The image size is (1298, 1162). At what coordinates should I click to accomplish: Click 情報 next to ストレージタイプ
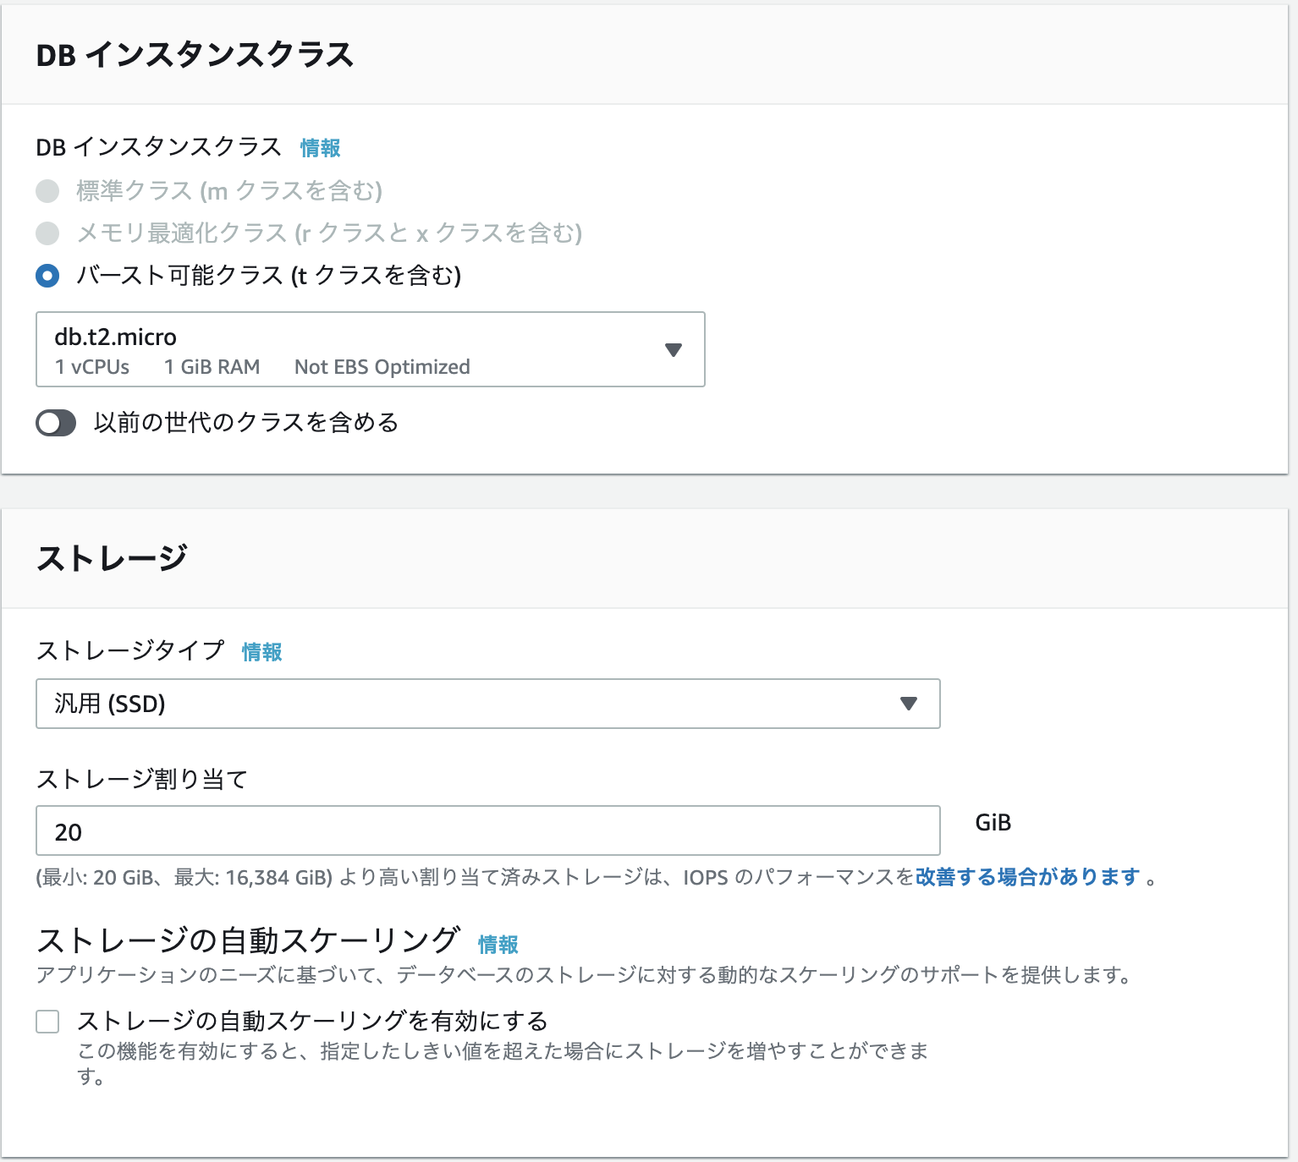pos(261,652)
